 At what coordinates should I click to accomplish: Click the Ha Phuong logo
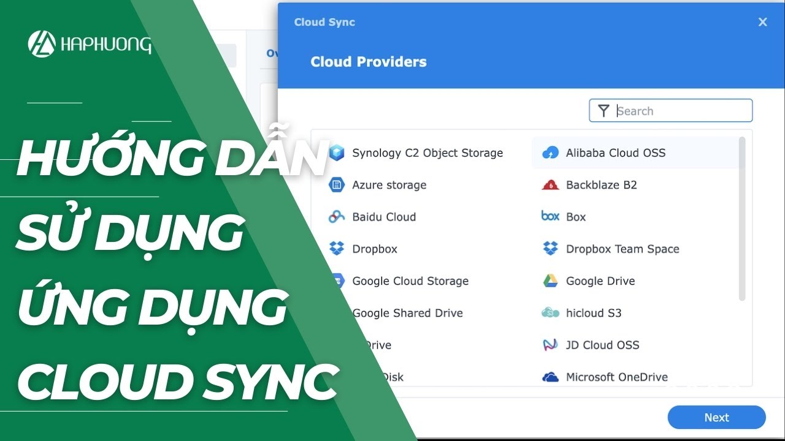point(90,44)
